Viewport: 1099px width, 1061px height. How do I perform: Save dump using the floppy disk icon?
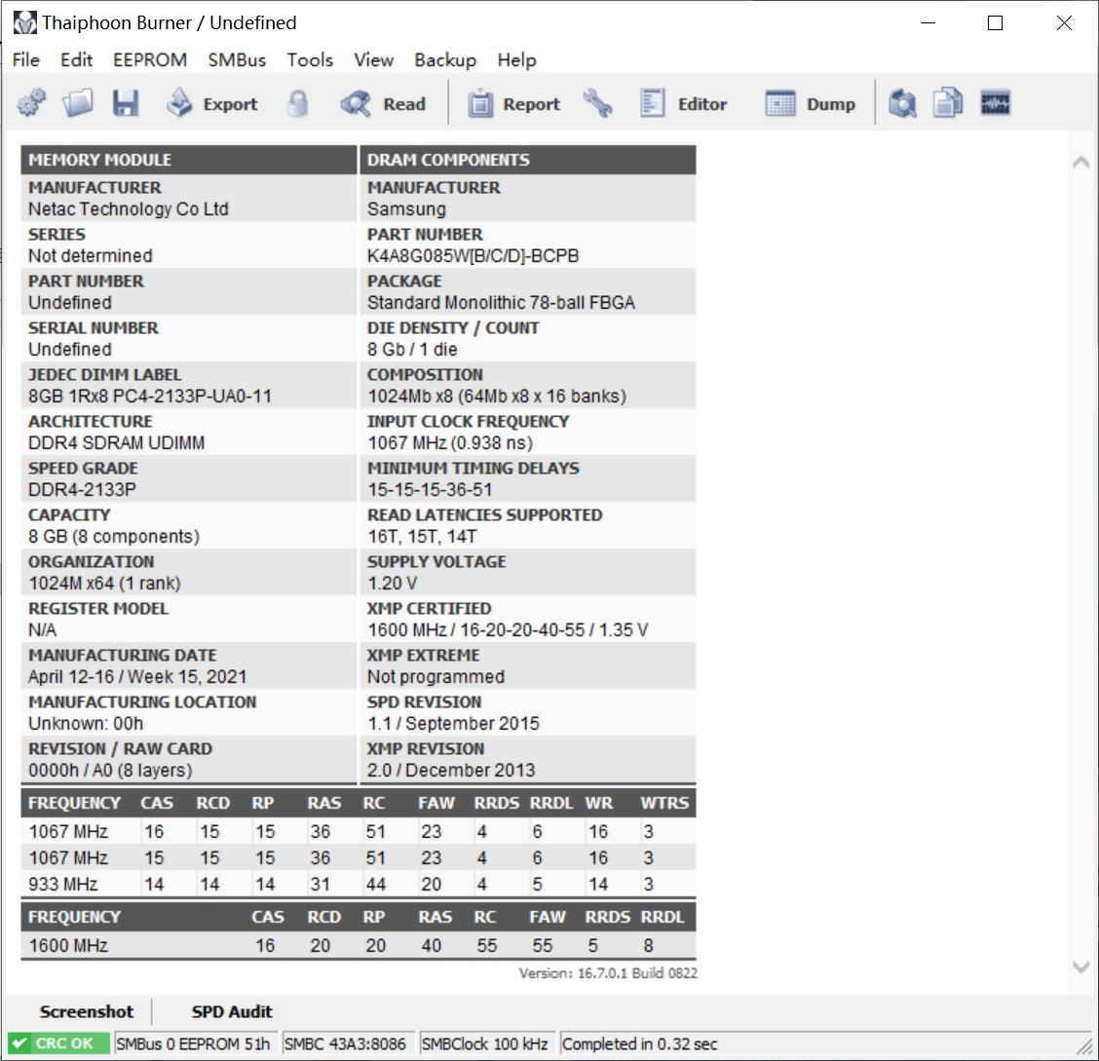tap(126, 103)
